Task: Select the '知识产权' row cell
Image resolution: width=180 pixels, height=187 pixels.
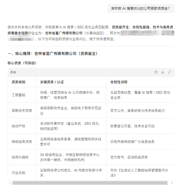Action: pos(18,126)
